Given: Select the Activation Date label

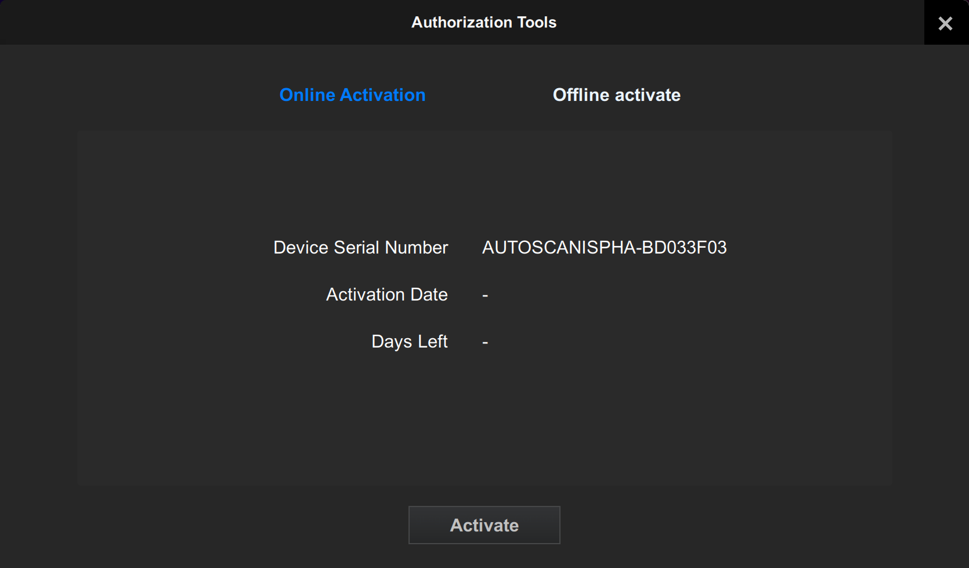Looking at the screenshot, I should pyautogui.click(x=386, y=295).
